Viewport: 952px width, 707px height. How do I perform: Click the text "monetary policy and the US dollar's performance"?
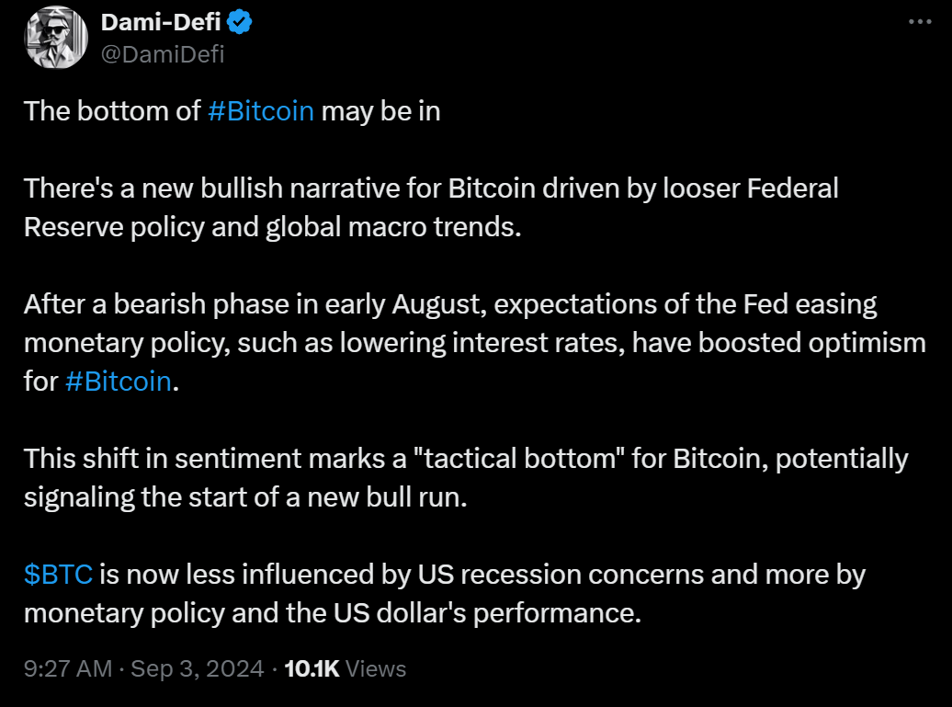[x=331, y=613]
